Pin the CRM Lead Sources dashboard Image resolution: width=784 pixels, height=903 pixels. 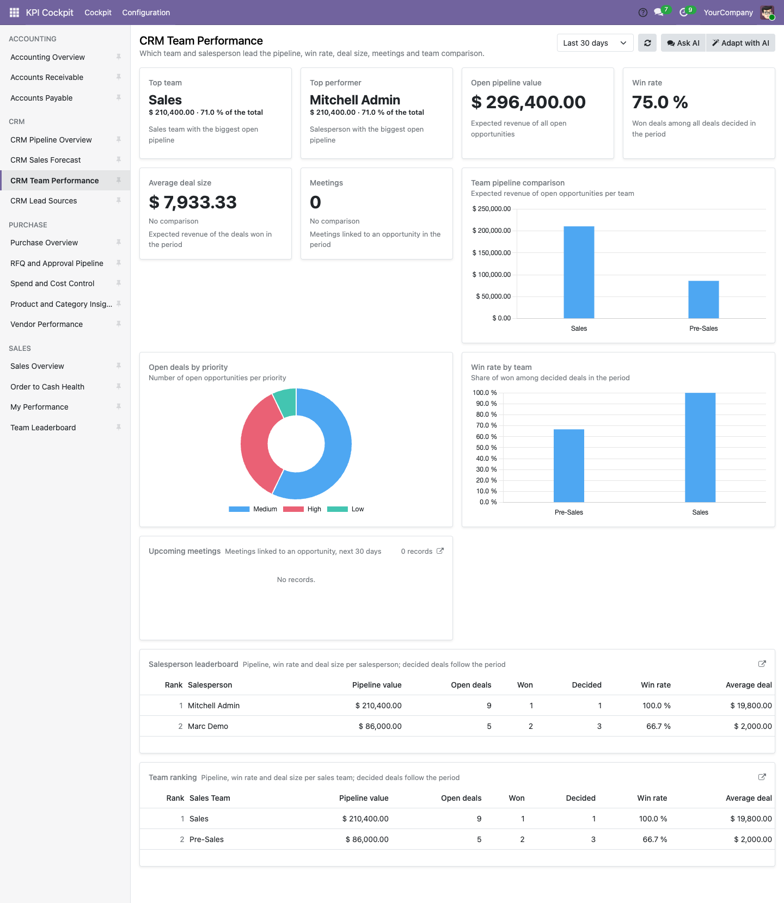119,201
